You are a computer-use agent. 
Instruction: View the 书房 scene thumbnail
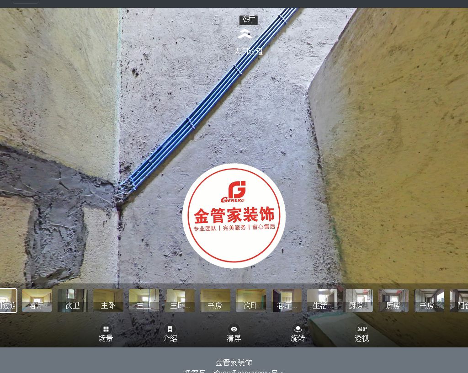pos(215,300)
